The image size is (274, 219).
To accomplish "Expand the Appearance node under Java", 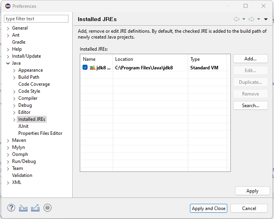I will [x=14, y=71].
